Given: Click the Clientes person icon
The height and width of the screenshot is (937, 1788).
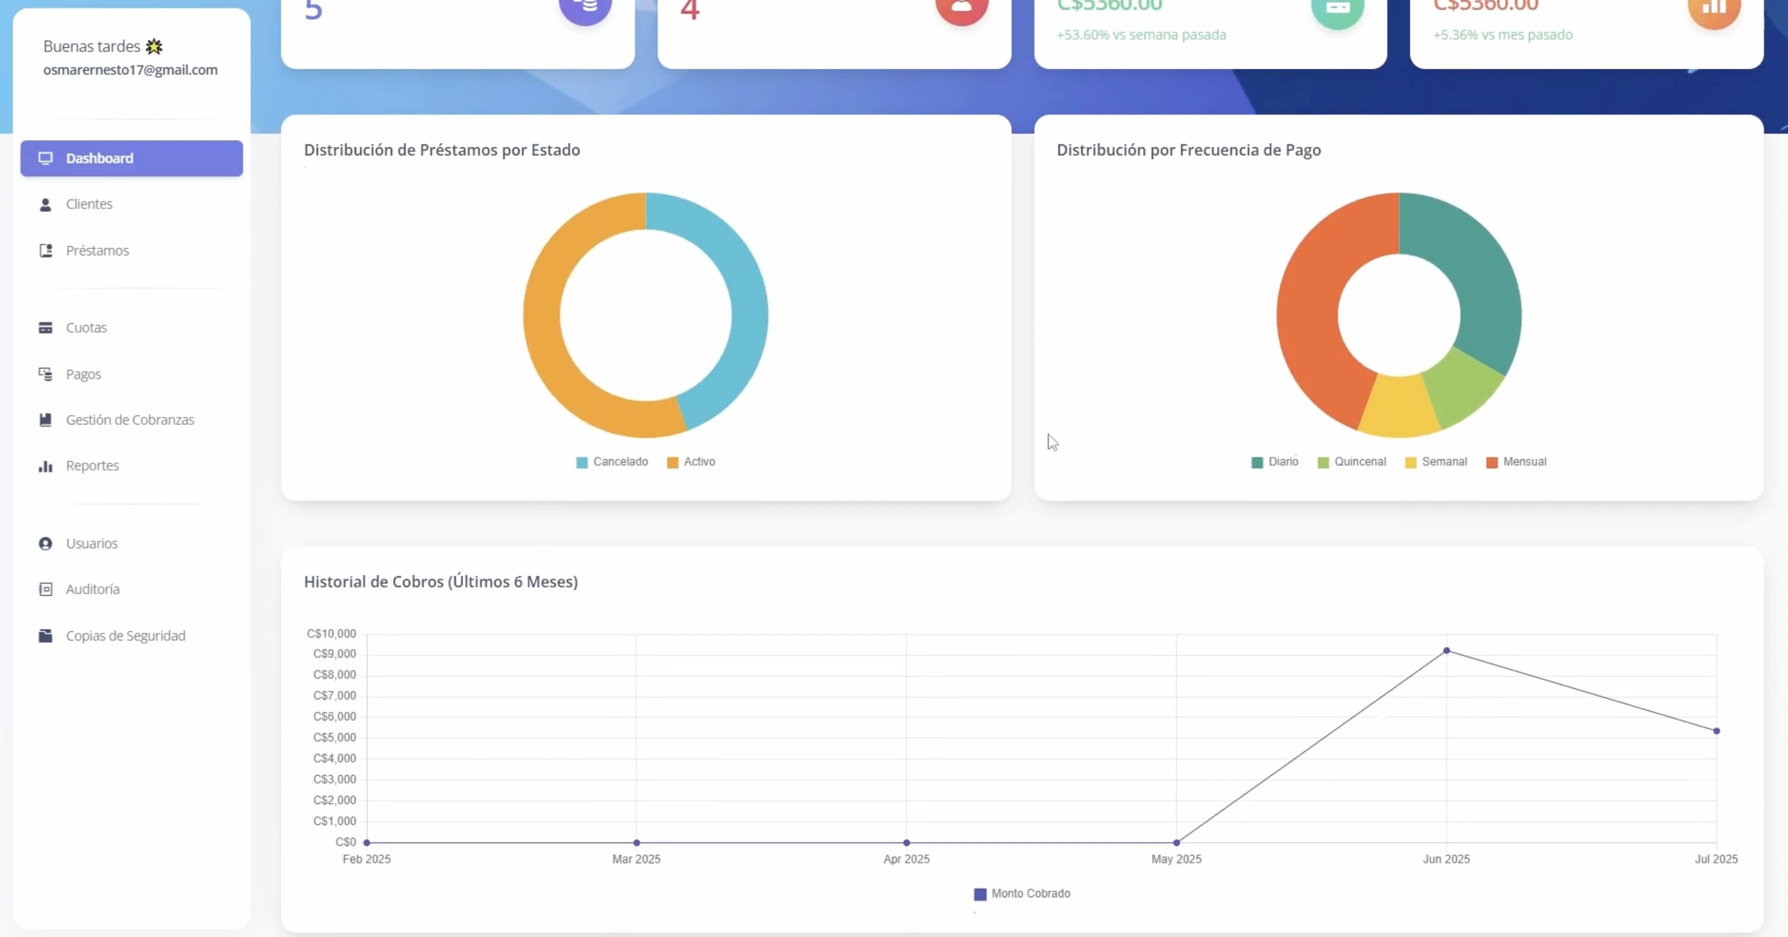Looking at the screenshot, I should pyautogui.click(x=46, y=205).
